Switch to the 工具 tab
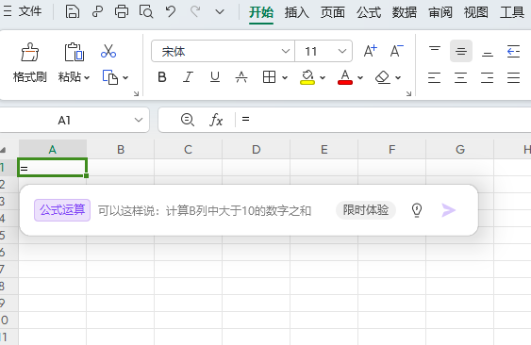 (x=512, y=13)
